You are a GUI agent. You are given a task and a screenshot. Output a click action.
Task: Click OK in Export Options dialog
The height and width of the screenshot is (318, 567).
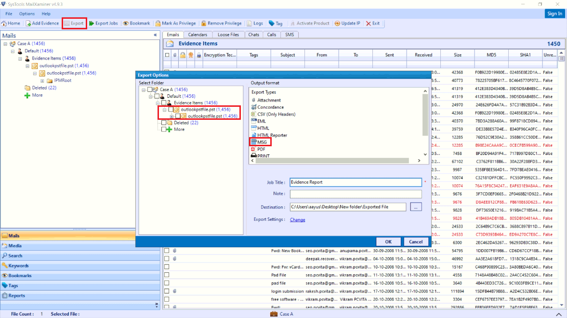388,242
